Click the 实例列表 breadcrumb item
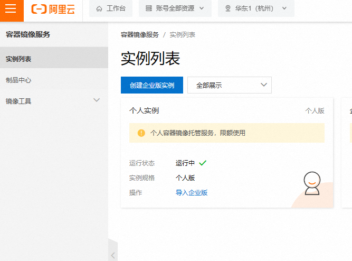Viewport: 352px width, 261px height. click(182, 35)
